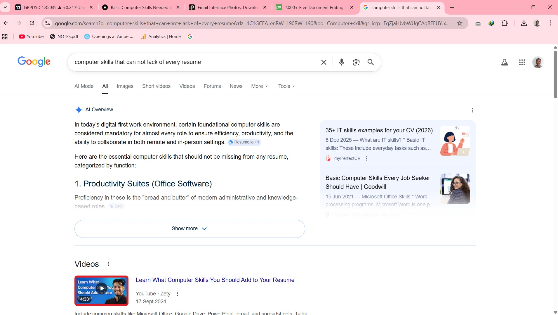Open the "Learn What Computer Skills" video link
The width and height of the screenshot is (558, 315).
point(215,280)
